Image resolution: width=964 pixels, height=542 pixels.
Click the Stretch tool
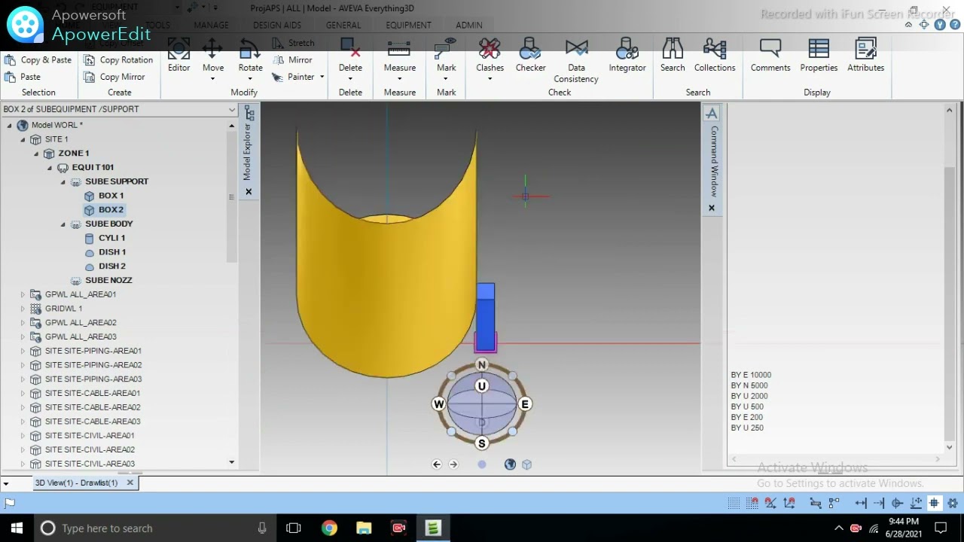click(293, 43)
